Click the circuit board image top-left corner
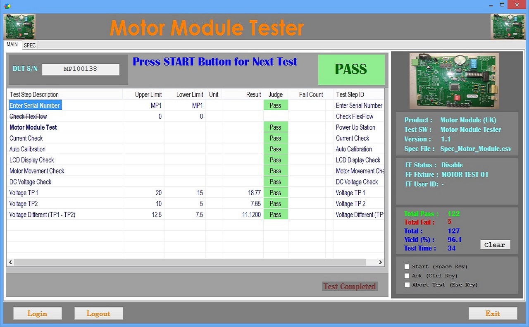 [19, 26]
